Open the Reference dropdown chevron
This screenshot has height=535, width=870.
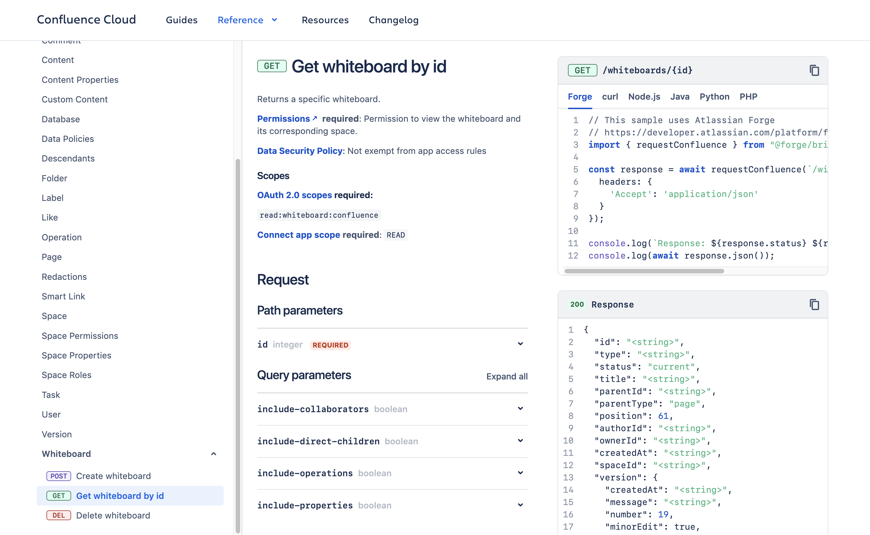(274, 20)
